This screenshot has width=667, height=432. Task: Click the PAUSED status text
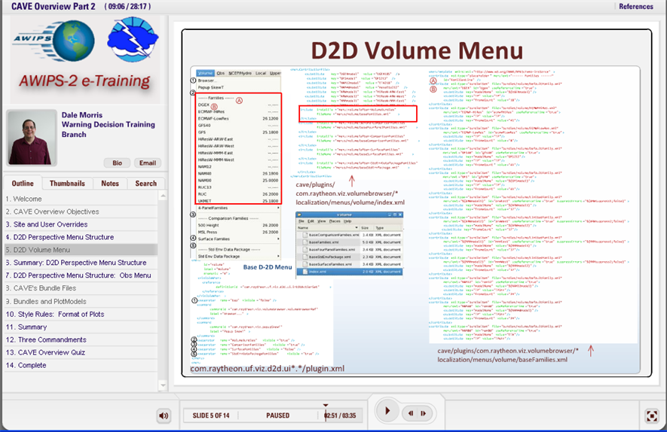278,415
